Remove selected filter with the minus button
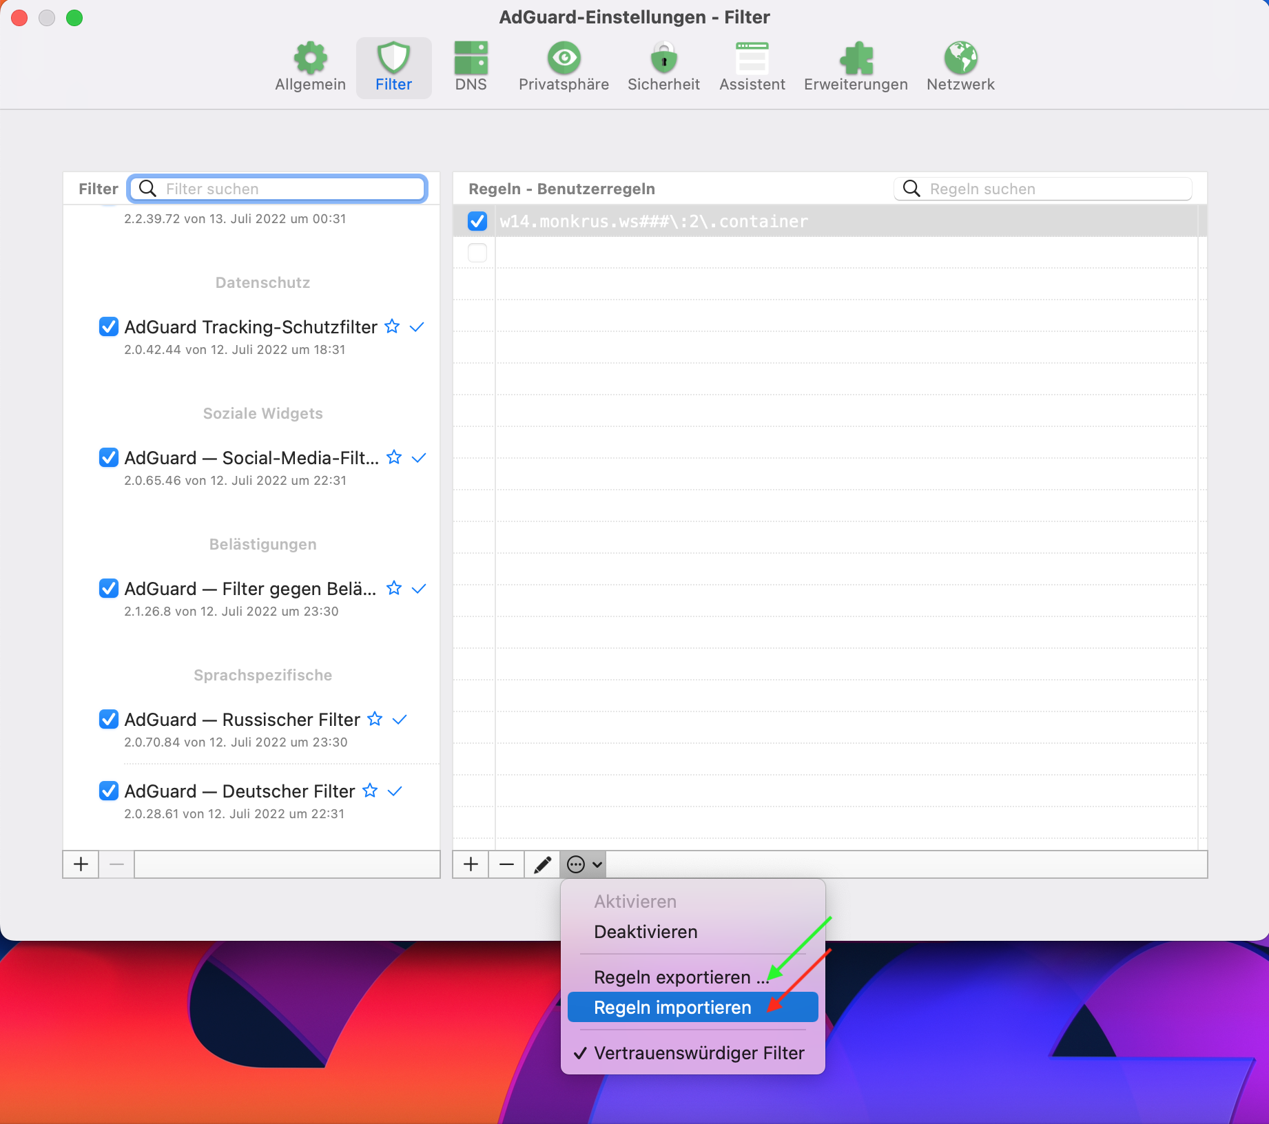Screen dimensions: 1269x1124 117,864
